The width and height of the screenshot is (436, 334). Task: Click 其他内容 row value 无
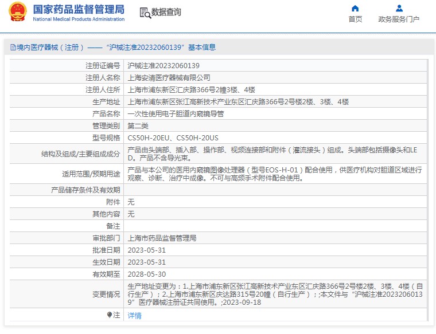tap(131, 214)
